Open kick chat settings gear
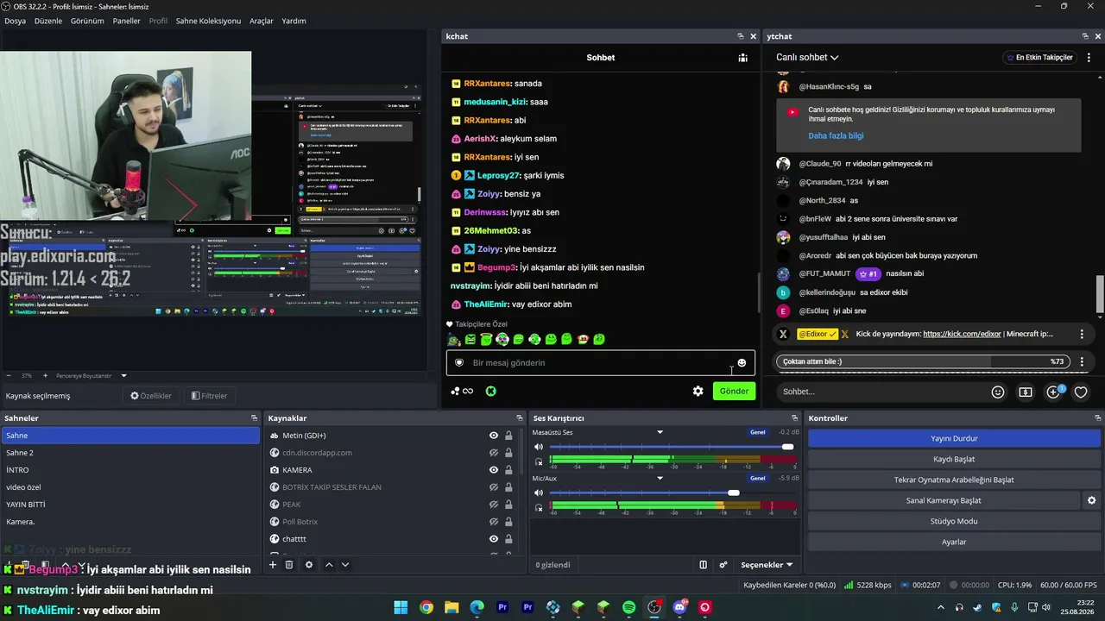This screenshot has height=621, width=1105. 698,392
